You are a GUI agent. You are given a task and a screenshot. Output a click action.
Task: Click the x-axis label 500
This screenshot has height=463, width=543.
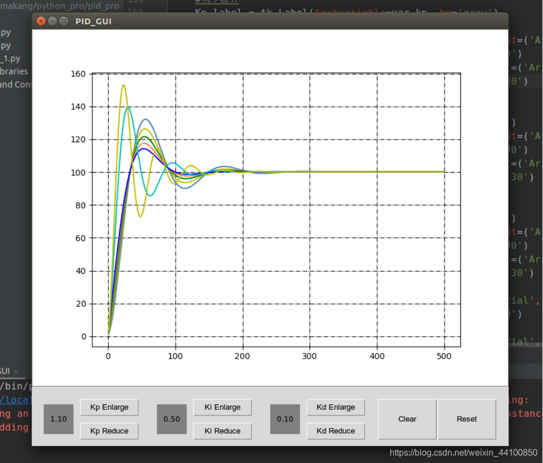point(444,356)
